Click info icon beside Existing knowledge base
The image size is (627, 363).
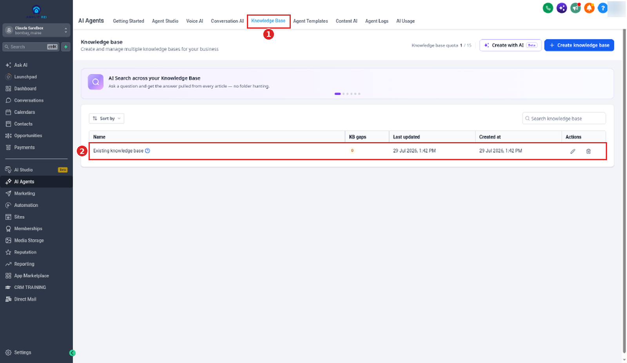tap(147, 151)
